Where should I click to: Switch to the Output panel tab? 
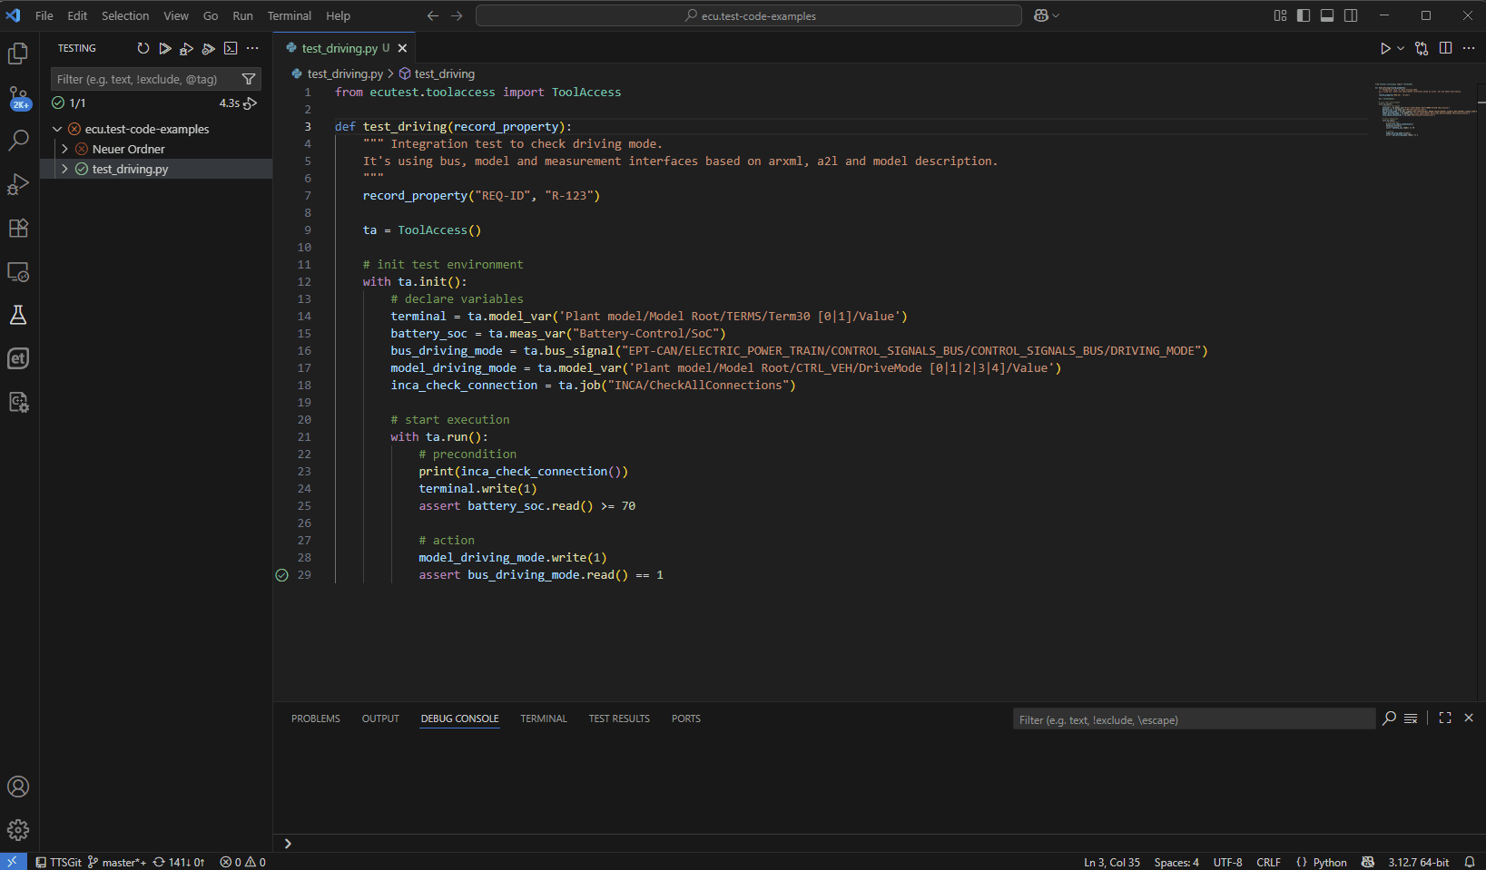[380, 718]
